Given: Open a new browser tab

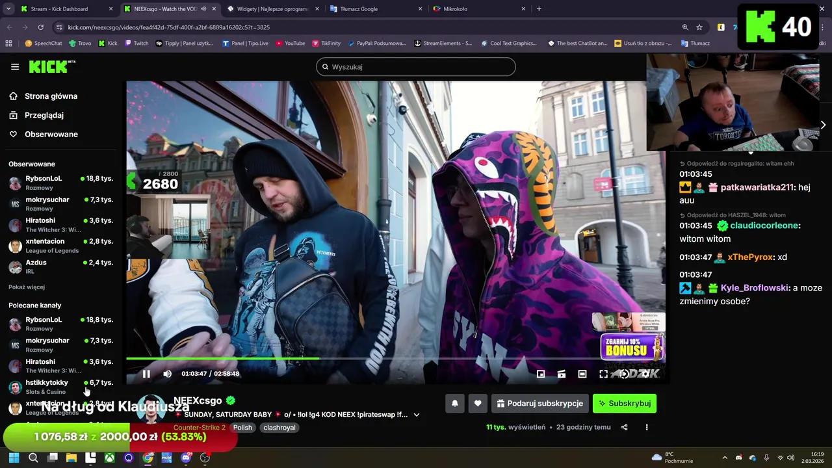Looking at the screenshot, I should (x=539, y=9).
